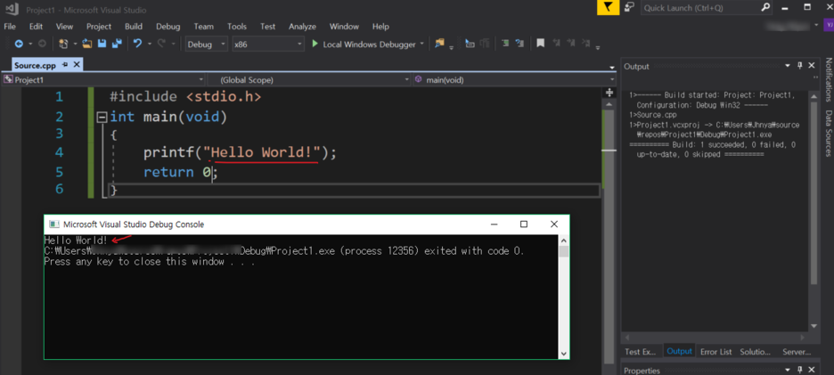Screen dimensions: 834x375
Task: Click the Navigate Backward arrow icon
Action: 19,45
